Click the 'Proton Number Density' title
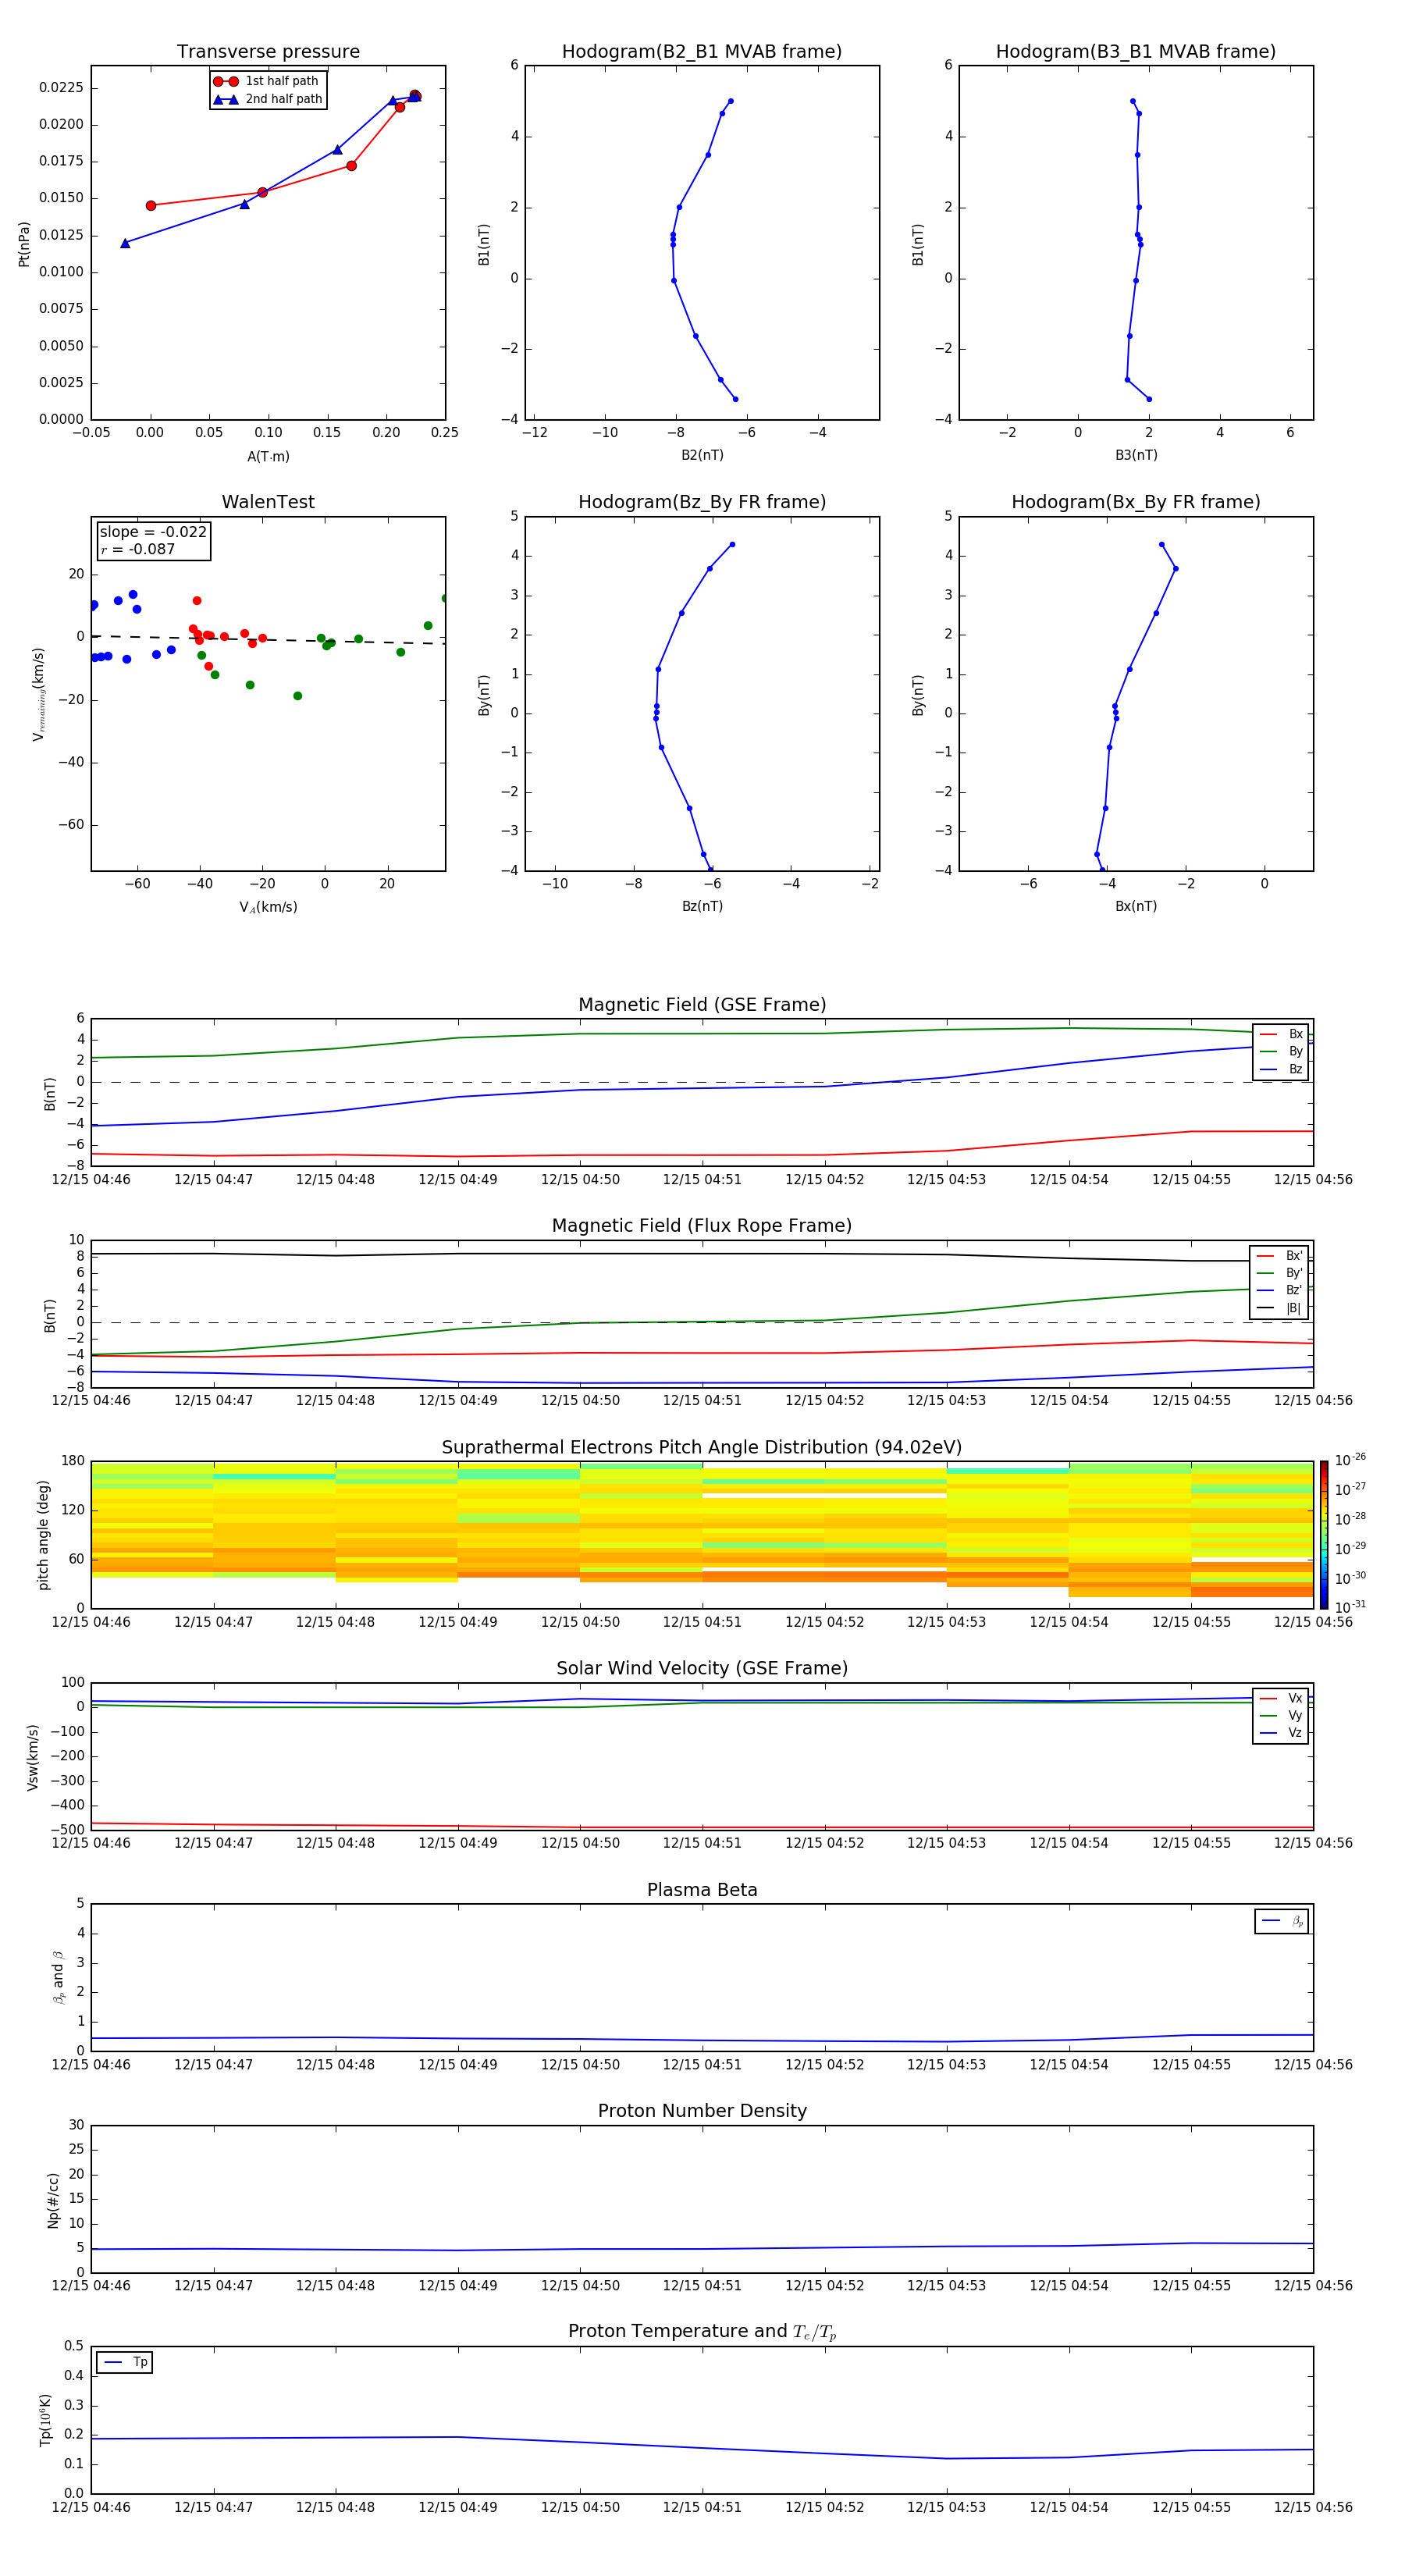1405x2576 pixels. click(702, 2111)
